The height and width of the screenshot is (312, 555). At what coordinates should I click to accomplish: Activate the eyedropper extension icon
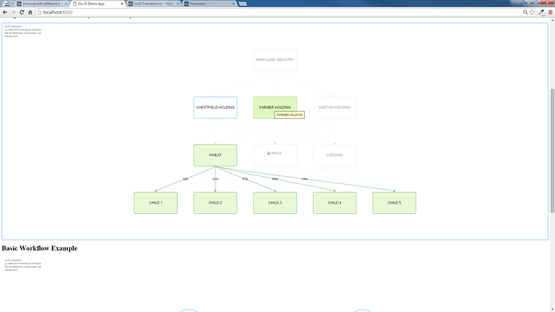click(541, 12)
